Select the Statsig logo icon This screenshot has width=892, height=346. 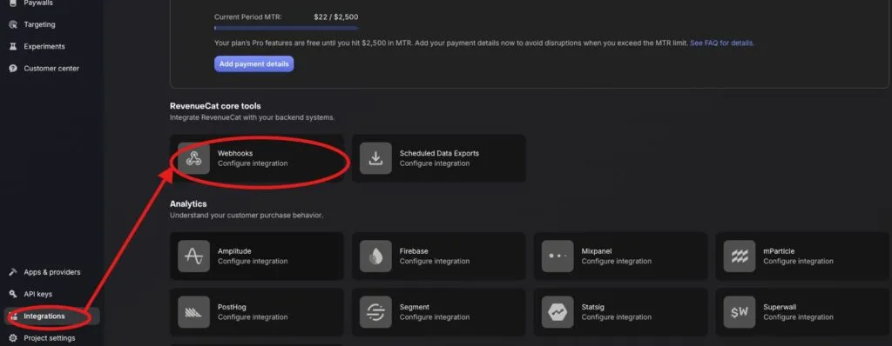point(557,312)
